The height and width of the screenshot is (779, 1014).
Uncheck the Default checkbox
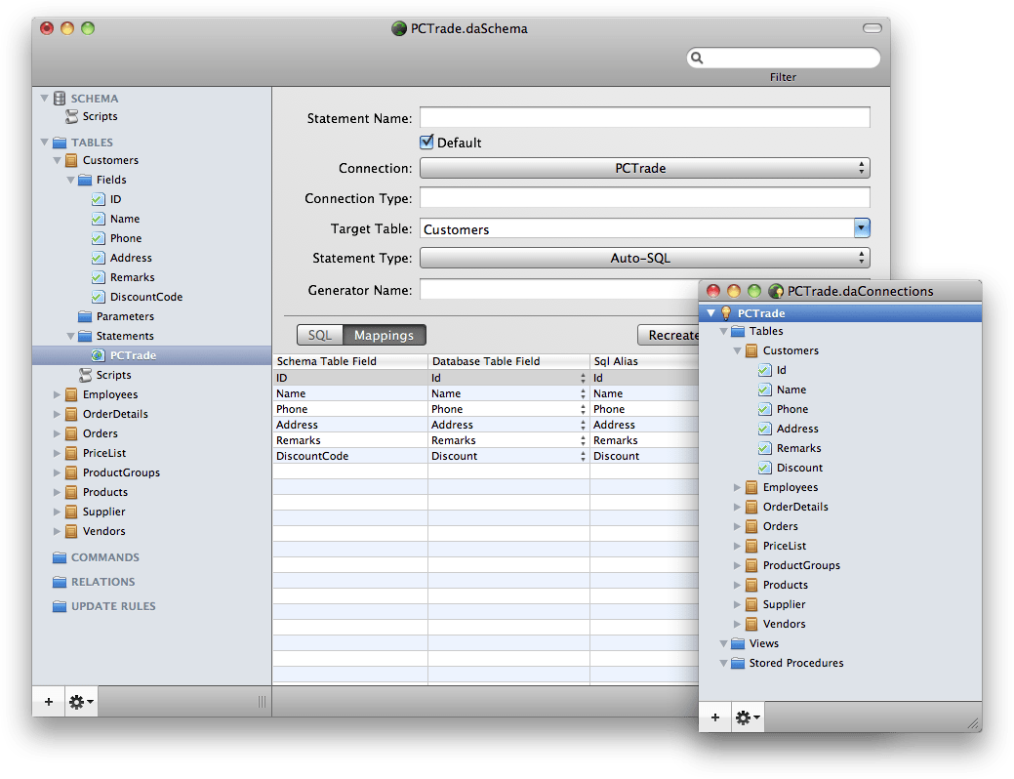coord(426,141)
